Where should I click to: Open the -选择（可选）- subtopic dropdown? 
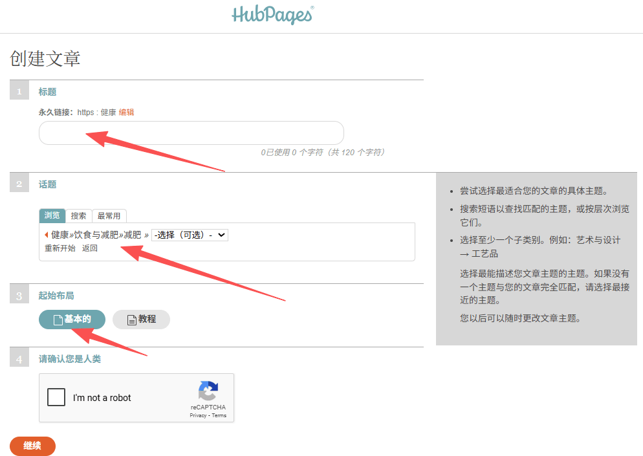pyautogui.click(x=190, y=235)
